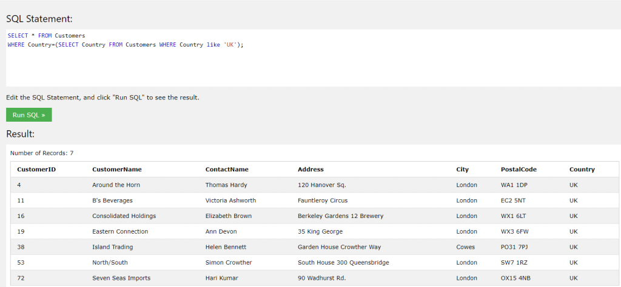Image resolution: width=621 pixels, height=287 pixels.
Task: Click CustomerID cell '11'
Action: pos(21,200)
